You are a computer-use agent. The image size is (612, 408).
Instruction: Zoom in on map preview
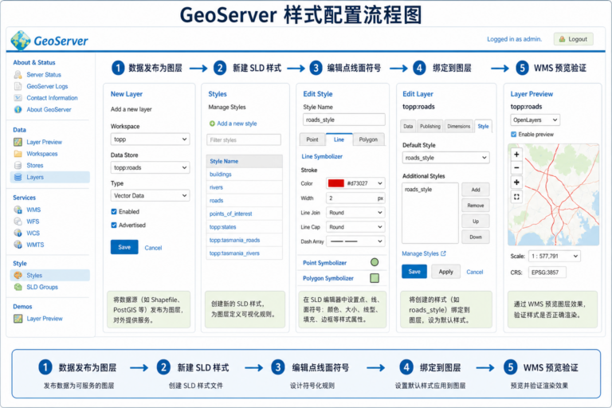(516, 155)
